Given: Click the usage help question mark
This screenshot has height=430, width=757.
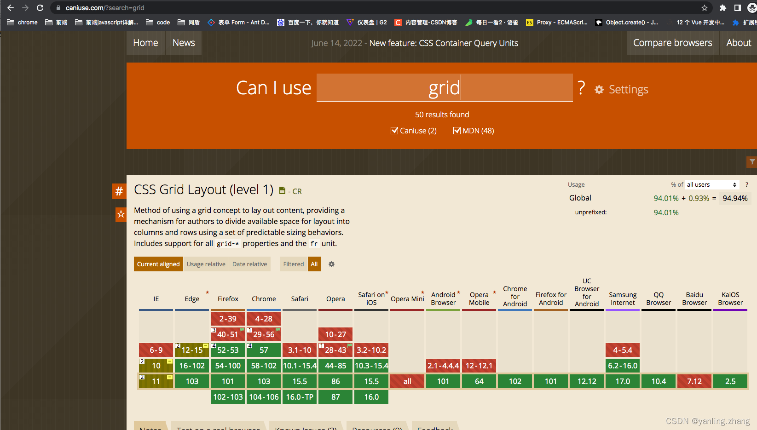Looking at the screenshot, I should point(747,184).
